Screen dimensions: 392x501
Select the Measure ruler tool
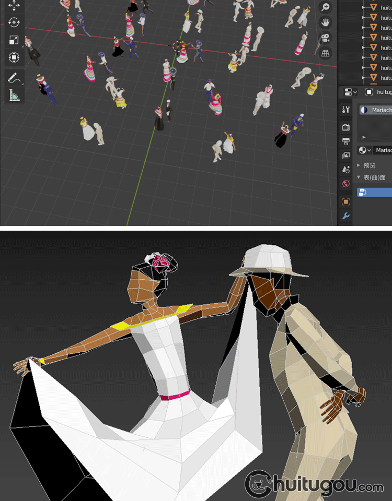(14, 95)
